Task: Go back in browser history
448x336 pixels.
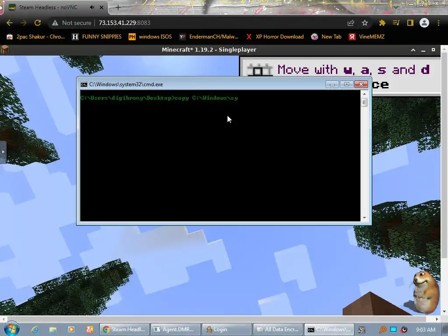Action: click(10, 23)
